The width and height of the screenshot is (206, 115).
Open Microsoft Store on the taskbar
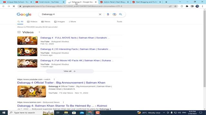pos(74,113)
